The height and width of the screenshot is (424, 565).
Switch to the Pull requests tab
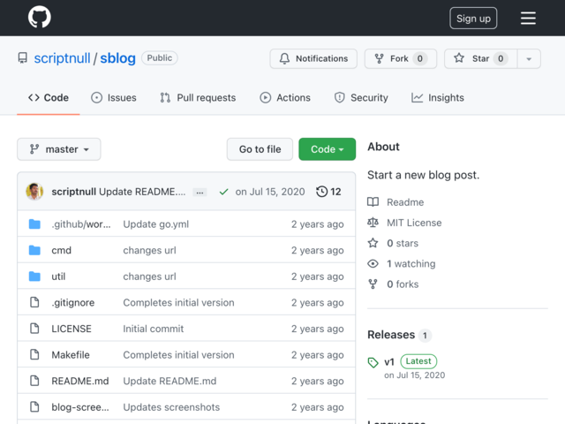[x=198, y=98]
